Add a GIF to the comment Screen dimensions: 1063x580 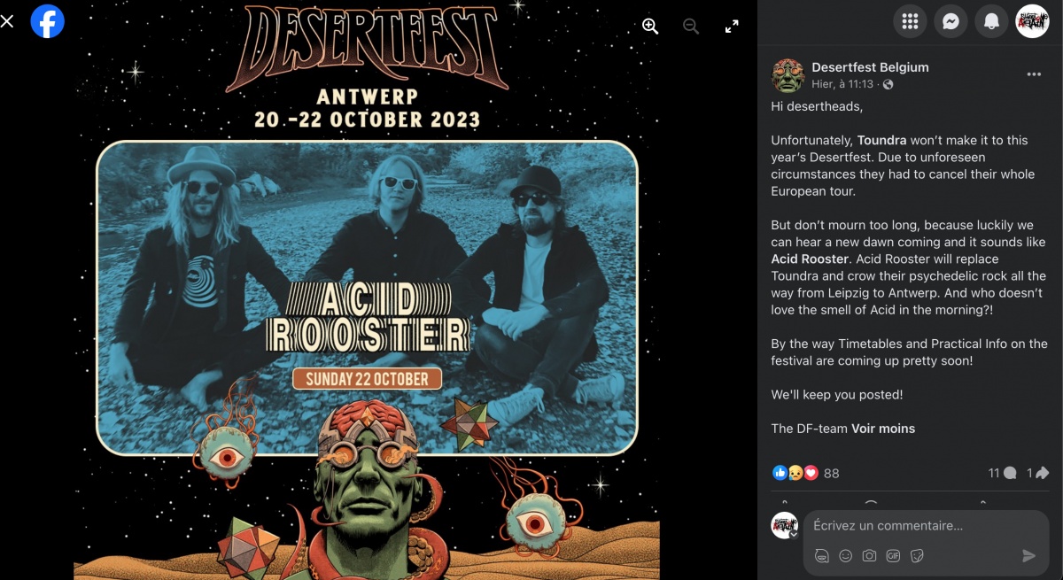[x=893, y=555]
